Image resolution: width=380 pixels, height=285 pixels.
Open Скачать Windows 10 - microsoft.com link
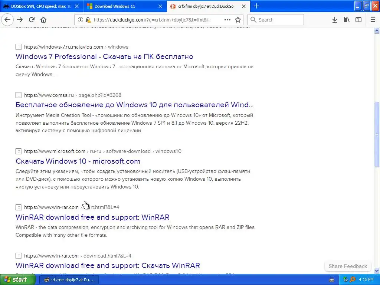point(78,161)
